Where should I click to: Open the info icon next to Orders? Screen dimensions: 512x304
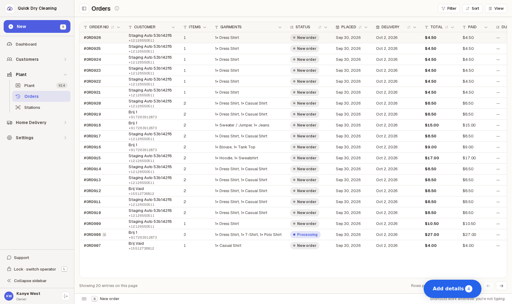pyautogui.click(x=117, y=9)
